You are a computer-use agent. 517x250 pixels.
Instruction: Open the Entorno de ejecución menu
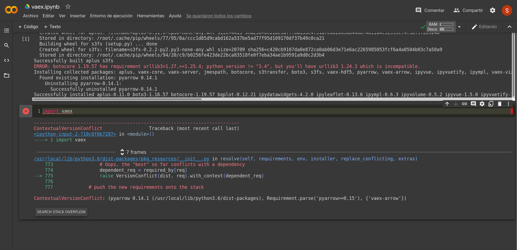[x=111, y=16]
